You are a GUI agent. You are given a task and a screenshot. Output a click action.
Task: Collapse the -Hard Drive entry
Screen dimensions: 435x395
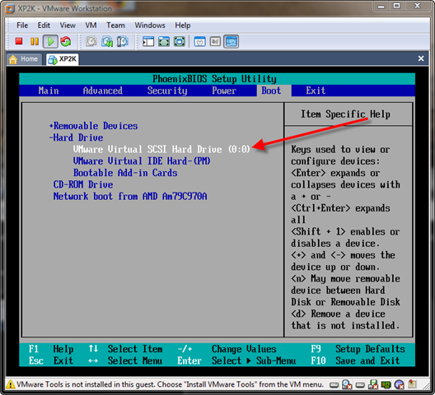[76, 137]
